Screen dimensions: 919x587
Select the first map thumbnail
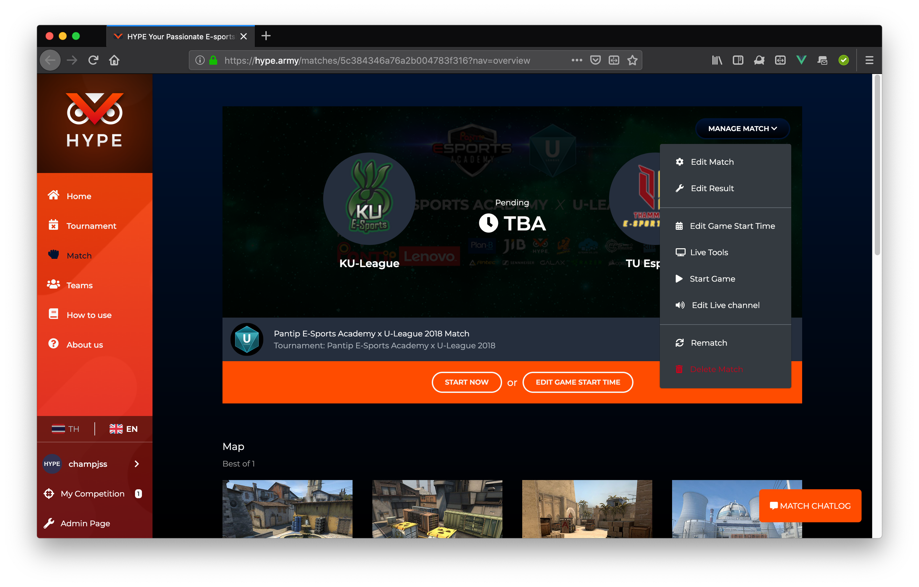(x=288, y=509)
